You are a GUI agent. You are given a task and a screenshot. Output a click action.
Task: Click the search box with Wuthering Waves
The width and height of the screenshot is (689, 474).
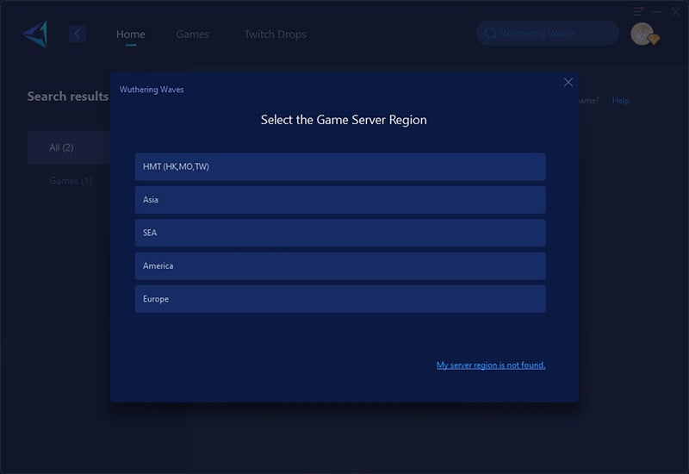click(x=548, y=34)
